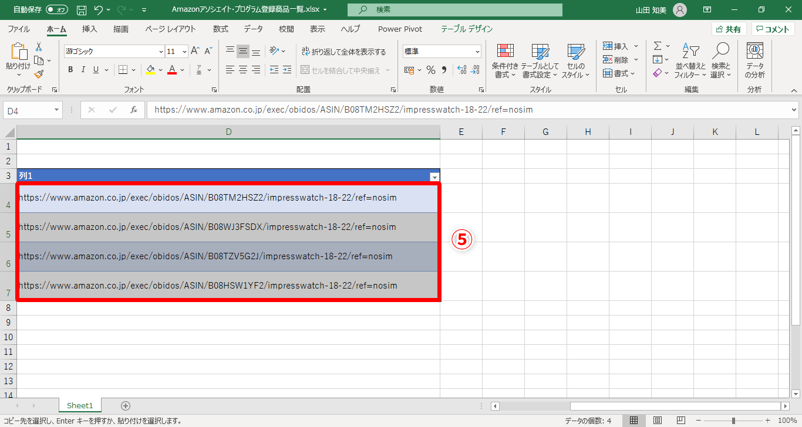Click the fill color paint bucket swatch
Image resolution: width=802 pixels, height=427 pixels.
pos(150,70)
